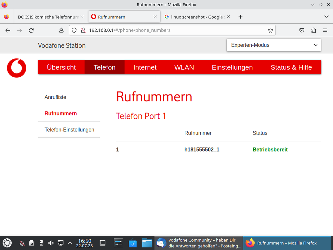
Task: Click the Rufnummern Mozilla Firefox taskbar entry
Action: (x=288, y=243)
